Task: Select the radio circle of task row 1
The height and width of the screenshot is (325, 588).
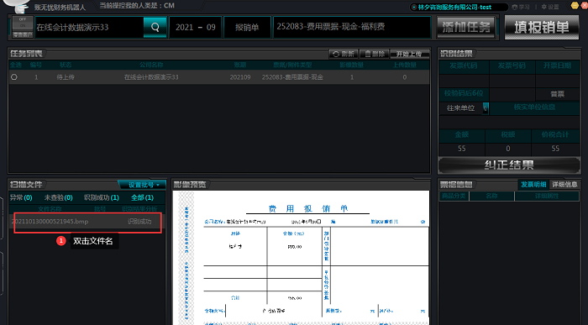Action: pos(14,77)
